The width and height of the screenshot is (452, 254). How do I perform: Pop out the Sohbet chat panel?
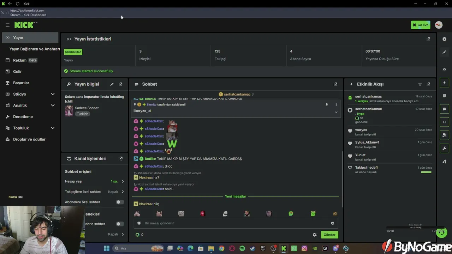[335, 84]
